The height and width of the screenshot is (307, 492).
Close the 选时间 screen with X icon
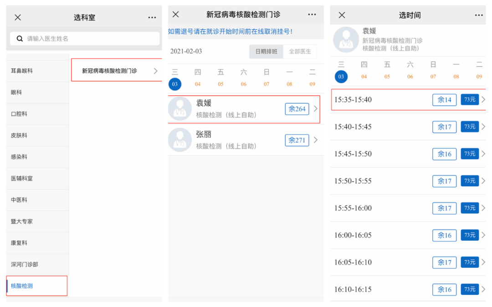(342, 15)
